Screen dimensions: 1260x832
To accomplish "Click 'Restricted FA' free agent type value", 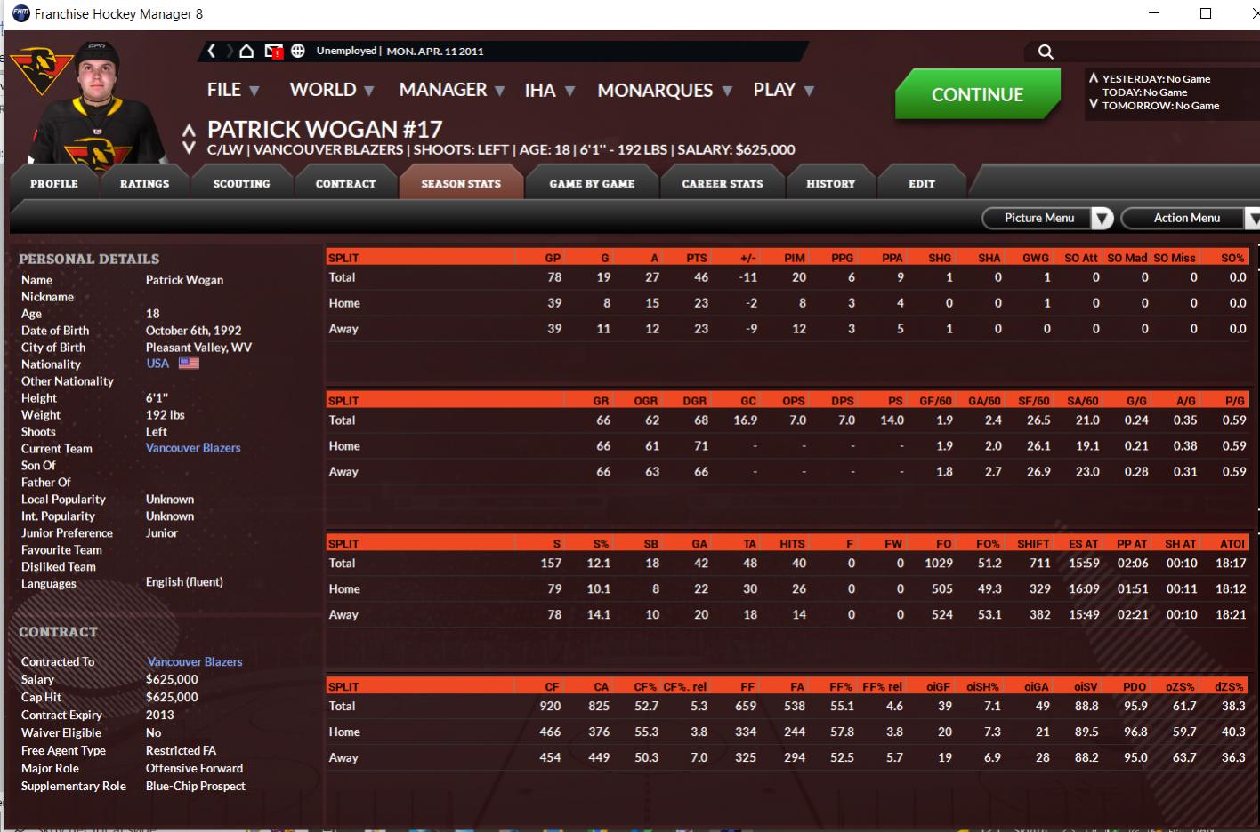I will tap(181, 750).
